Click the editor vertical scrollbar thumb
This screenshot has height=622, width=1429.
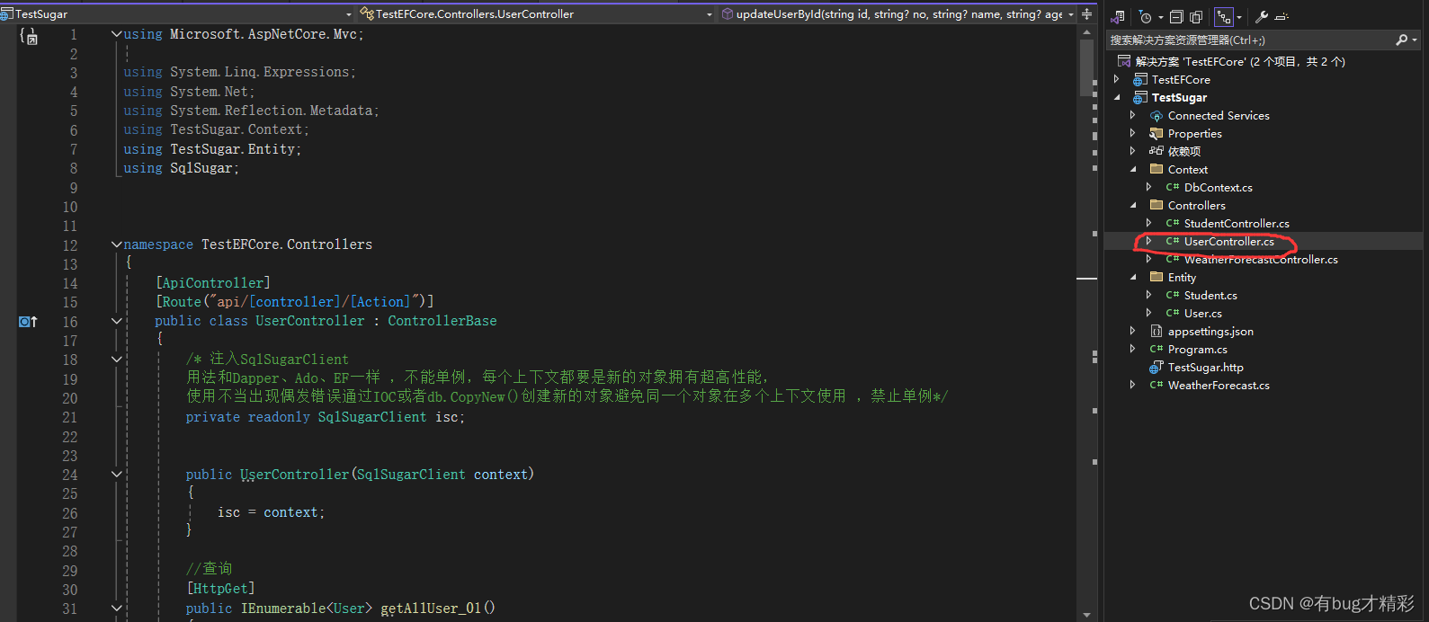pyautogui.click(x=1086, y=68)
